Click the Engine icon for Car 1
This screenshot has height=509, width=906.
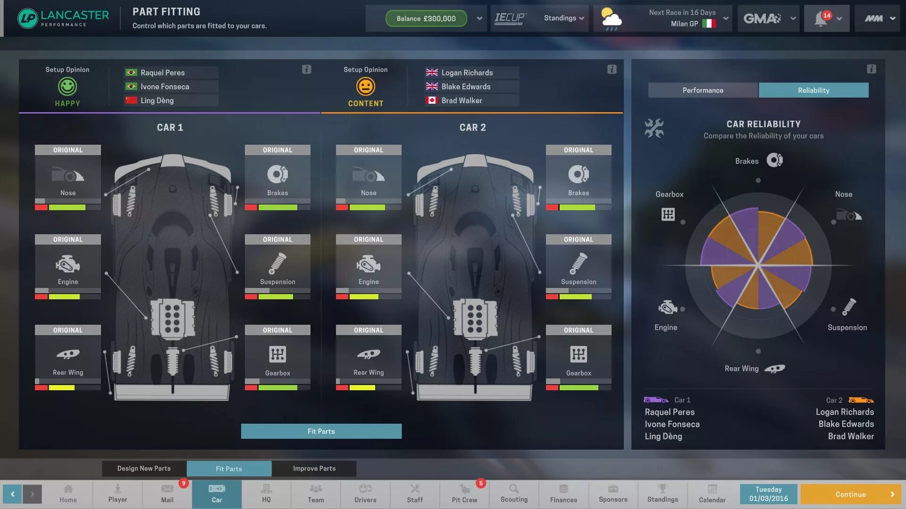pyautogui.click(x=67, y=264)
